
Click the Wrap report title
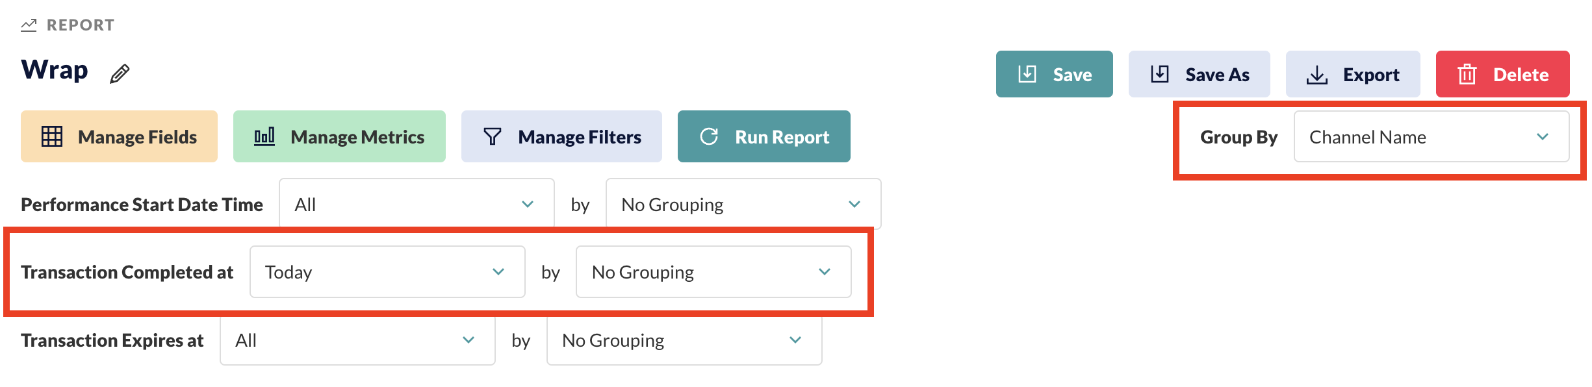click(55, 70)
